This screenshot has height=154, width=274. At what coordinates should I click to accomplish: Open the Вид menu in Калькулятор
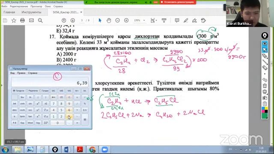tap(12, 73)
